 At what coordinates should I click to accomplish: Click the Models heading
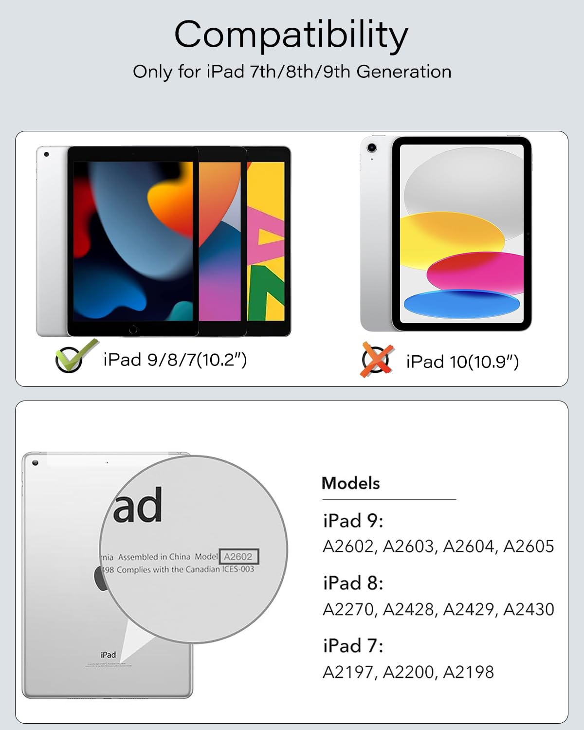pos(350,483)
